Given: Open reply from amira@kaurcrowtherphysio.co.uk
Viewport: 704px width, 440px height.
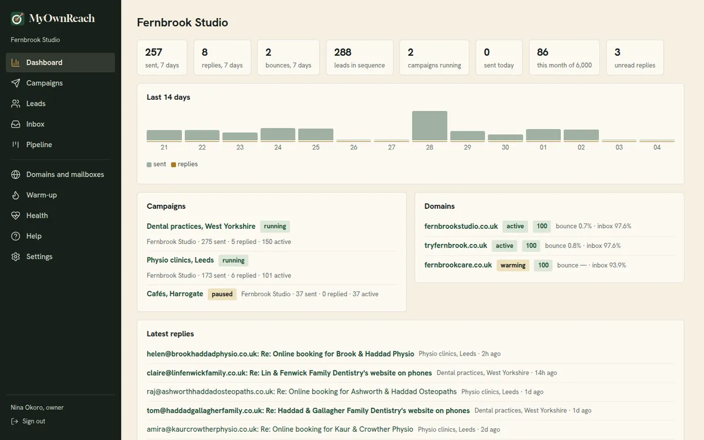Looking at the screenshot, I should point(280,429).
